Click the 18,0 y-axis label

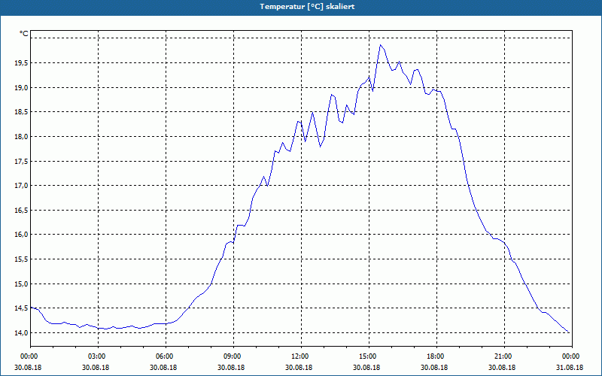tap(22, 137)
